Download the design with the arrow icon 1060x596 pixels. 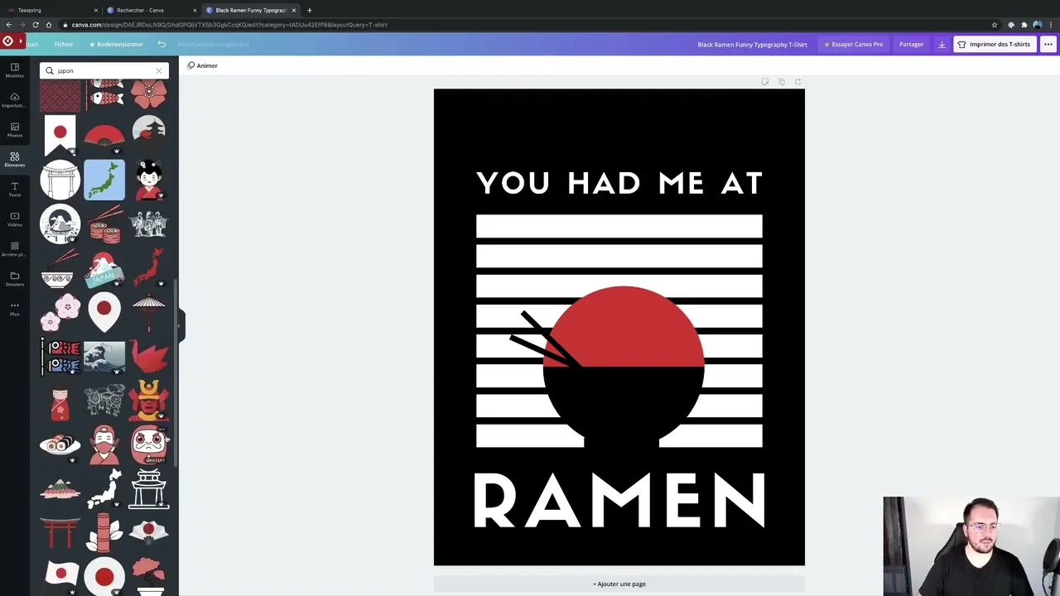[x=942, y=44]
